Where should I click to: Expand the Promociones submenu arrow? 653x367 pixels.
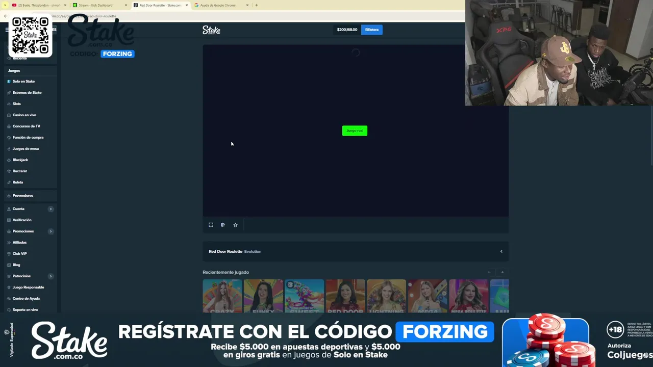(x=51, y=231)
